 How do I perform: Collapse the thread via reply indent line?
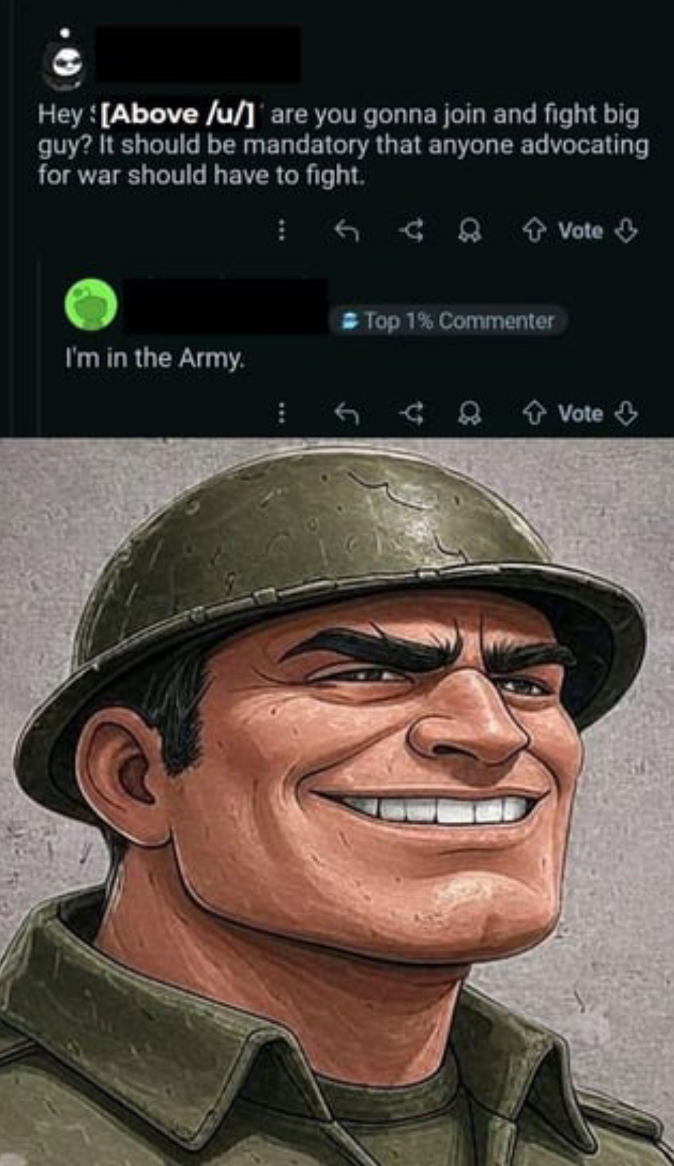point(40,347)
